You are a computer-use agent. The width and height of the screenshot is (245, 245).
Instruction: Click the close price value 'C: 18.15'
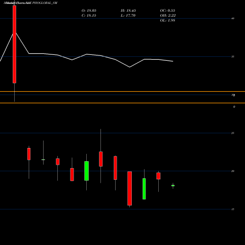pyautogui.click(x=89, y=16)
